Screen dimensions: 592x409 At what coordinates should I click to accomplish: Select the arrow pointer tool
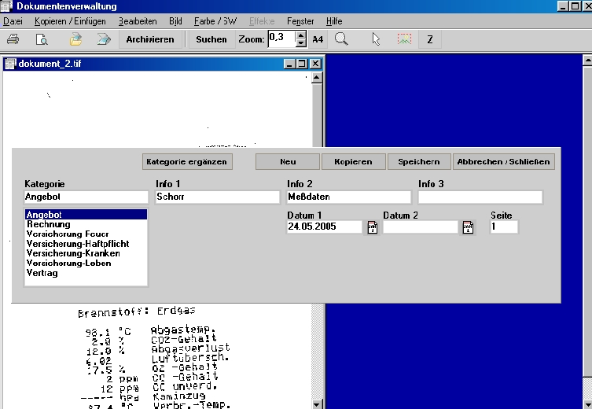[x=376, y=39]
